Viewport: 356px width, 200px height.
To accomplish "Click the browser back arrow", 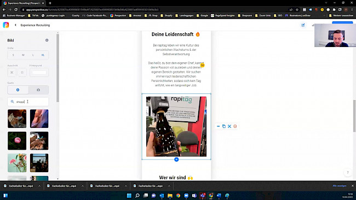I will pos(4,9).
